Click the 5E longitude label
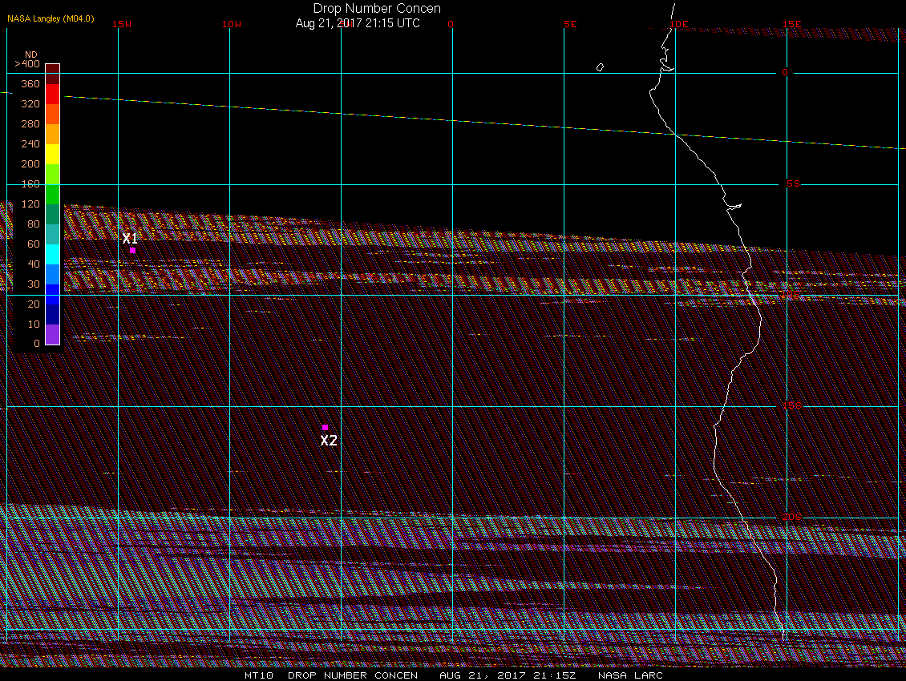This screenshot has height=681, width=906. click(x=570, y=24)
